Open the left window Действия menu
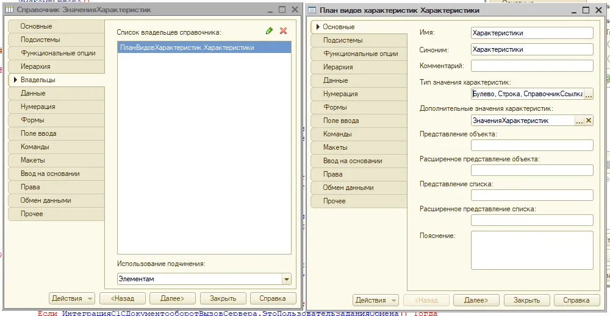The width and height of the screenshot is (610, 316). coord(72,298)
